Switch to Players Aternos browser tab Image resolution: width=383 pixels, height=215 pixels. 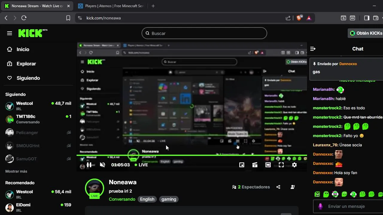click(x=111, y=6)
